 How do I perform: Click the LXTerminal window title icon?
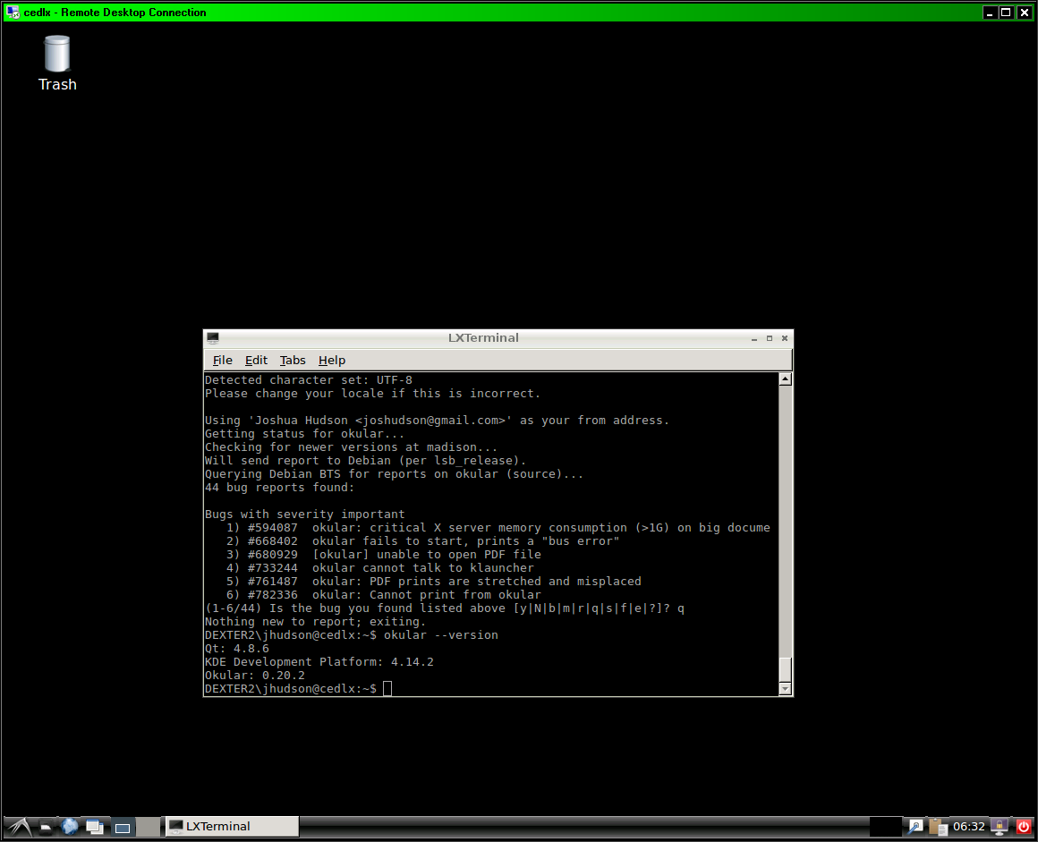point(212,337)
